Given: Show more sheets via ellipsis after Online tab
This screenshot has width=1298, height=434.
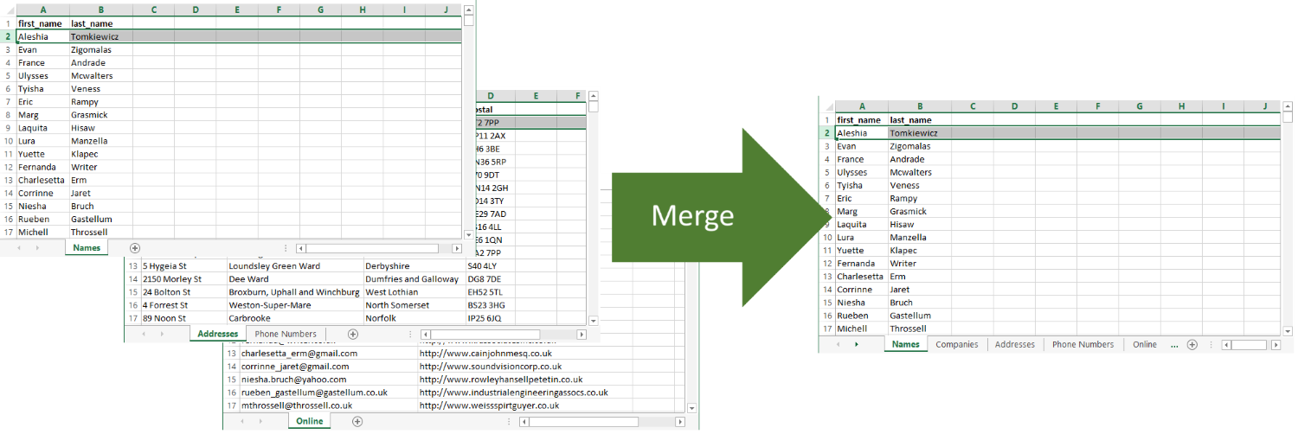Looking at the screenshot, I should [x=1173, y=344].
